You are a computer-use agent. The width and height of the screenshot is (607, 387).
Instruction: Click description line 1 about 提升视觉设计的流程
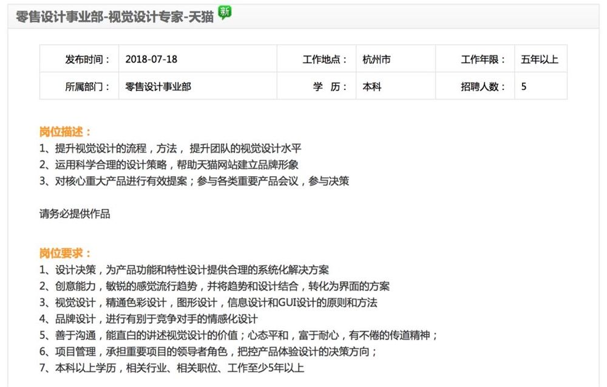[x=171, y=148]
